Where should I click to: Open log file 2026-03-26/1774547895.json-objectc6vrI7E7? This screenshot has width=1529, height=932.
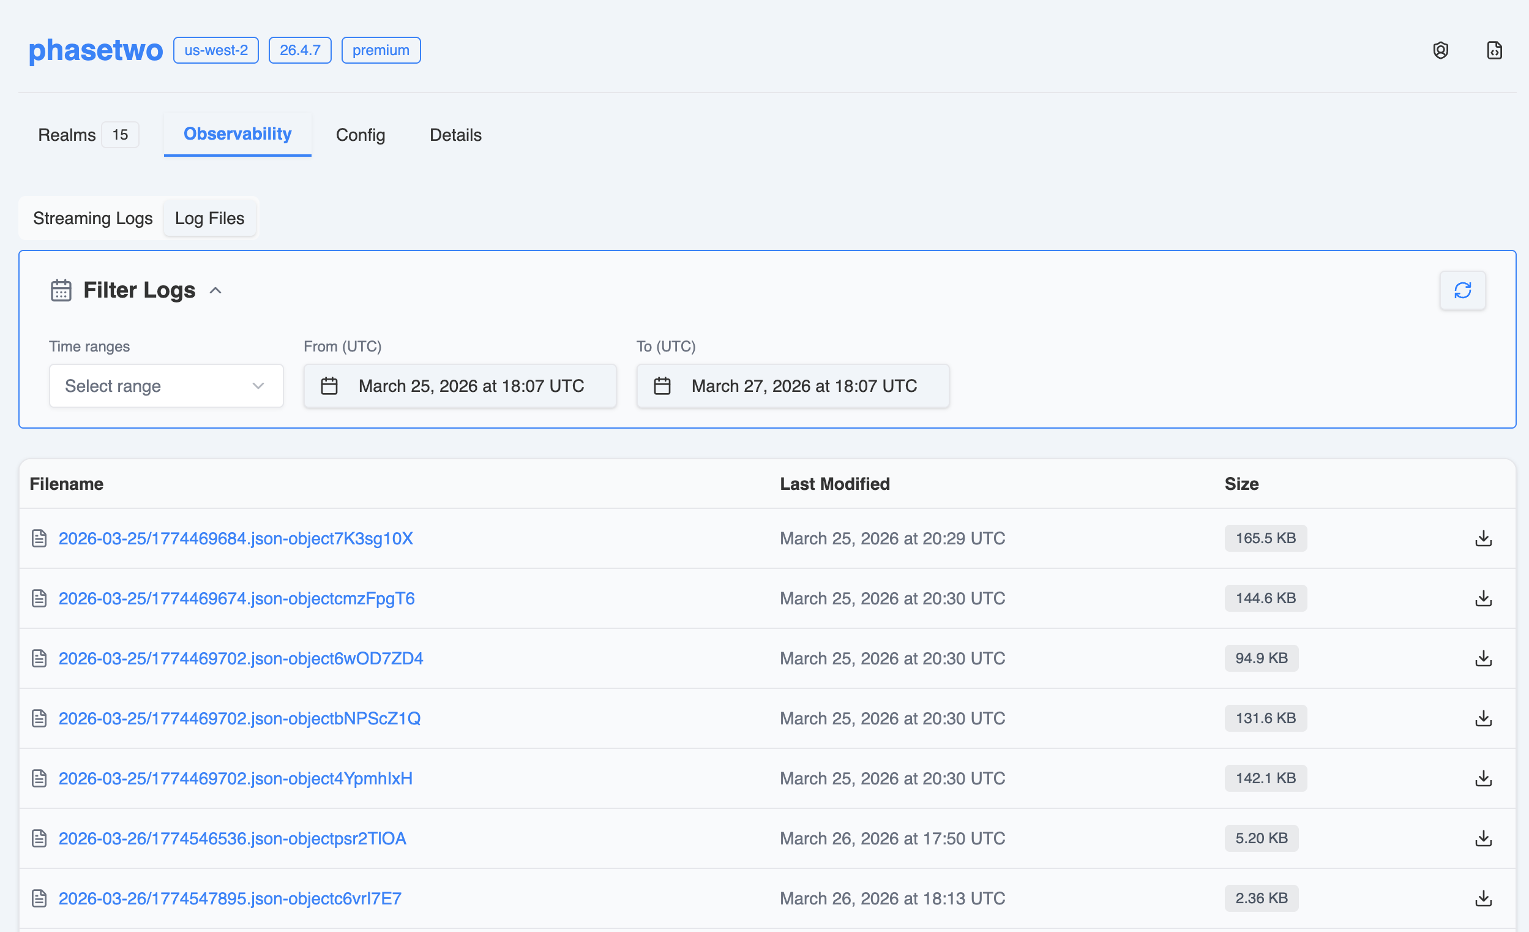(230, 898)
